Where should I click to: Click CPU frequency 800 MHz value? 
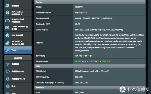tap(79, 77)
